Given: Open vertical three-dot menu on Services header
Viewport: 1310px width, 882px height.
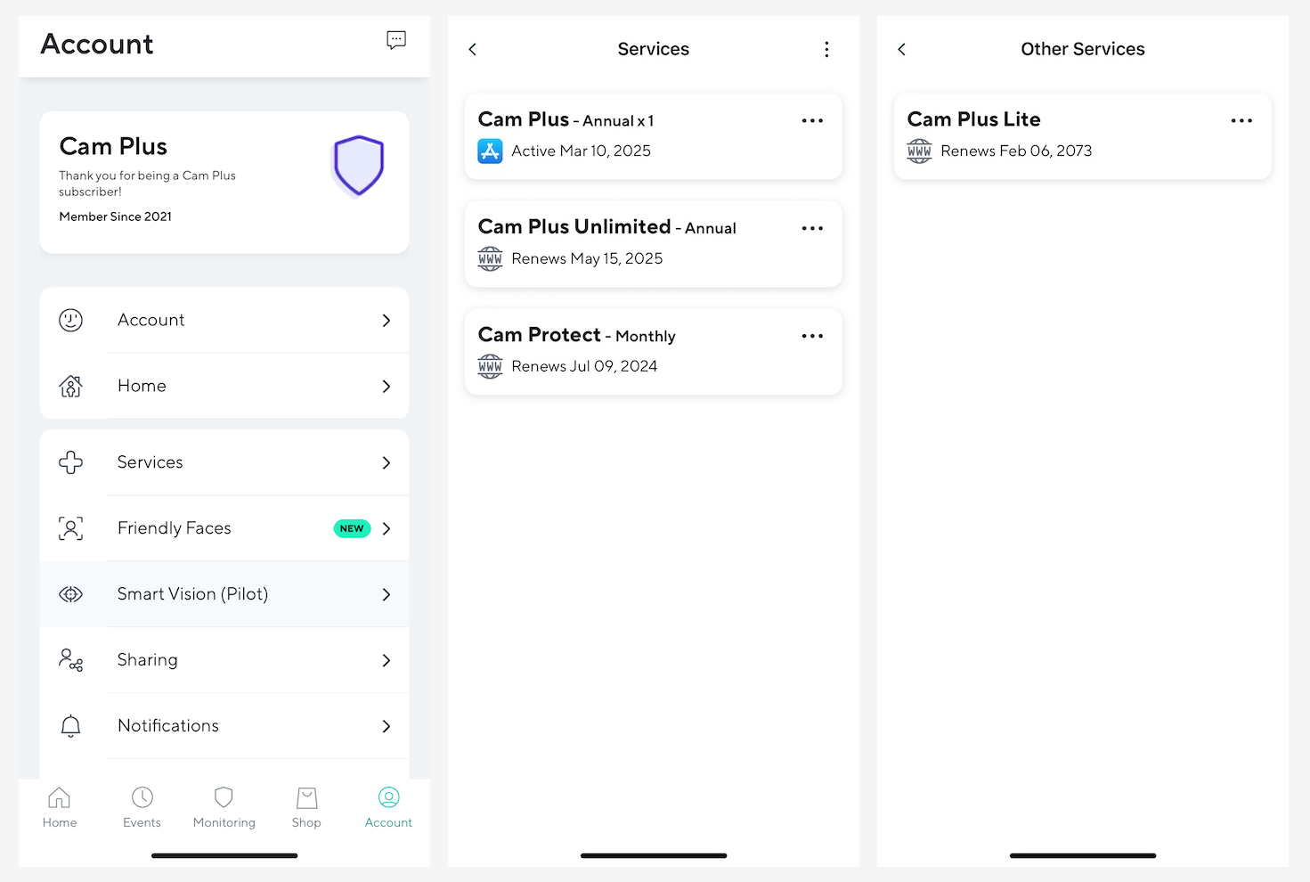Looking at the screenshot, I should pos(826,49).
